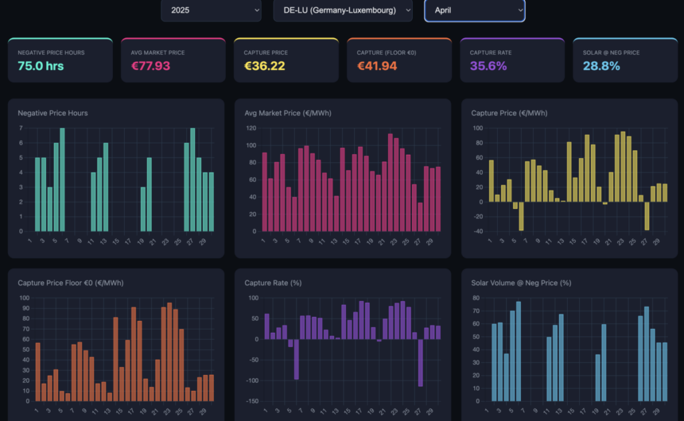Image resolution: width=684 pixels, height=421 pixels.
Task: Click the Capture (Floor €0) card
Action: pos(399,59)
